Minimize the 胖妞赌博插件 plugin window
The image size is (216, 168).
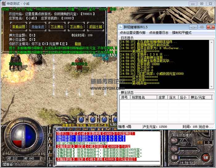193,27
